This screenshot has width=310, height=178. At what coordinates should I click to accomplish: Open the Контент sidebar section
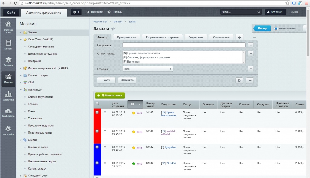[x=8, y=44]
